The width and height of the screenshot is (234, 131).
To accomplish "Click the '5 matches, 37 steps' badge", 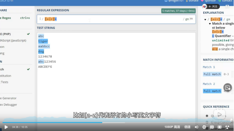I will coord(178,11).
